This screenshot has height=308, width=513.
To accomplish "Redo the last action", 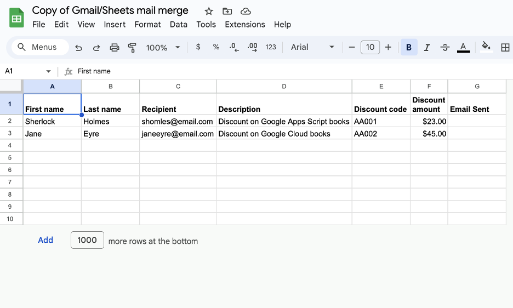I will click(96, 48).
